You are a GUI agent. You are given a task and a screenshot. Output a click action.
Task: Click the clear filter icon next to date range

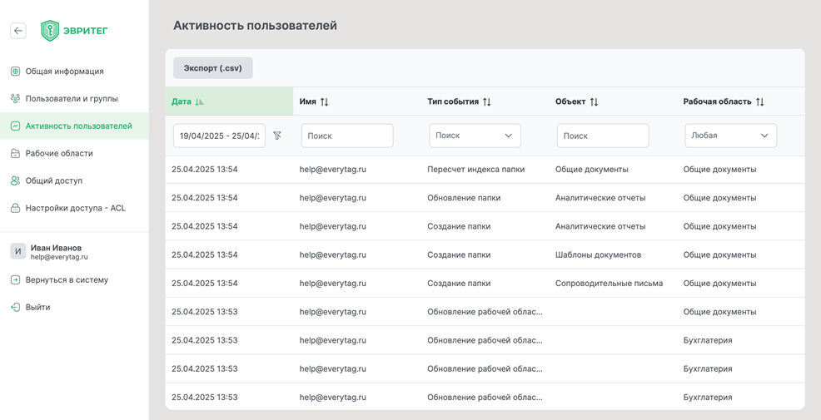(x=277, y=136)
